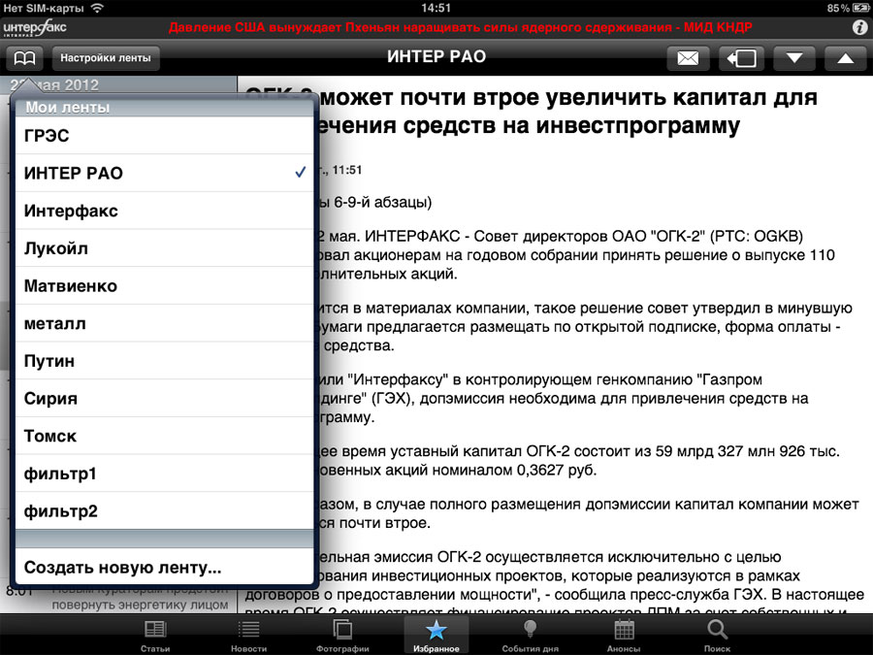The image size is (873, 655).
Task: Tap the Мои ленты popover header
Action: coord(164,107)
